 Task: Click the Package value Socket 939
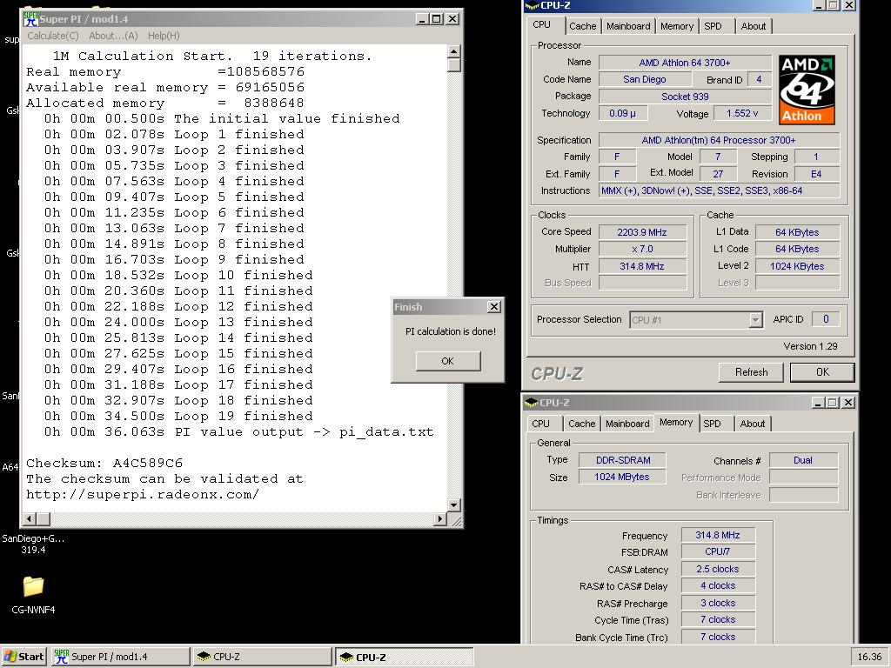(685, 97)
